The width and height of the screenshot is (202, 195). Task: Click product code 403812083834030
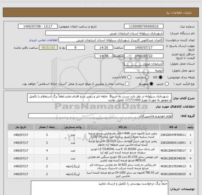pos(173,159)
